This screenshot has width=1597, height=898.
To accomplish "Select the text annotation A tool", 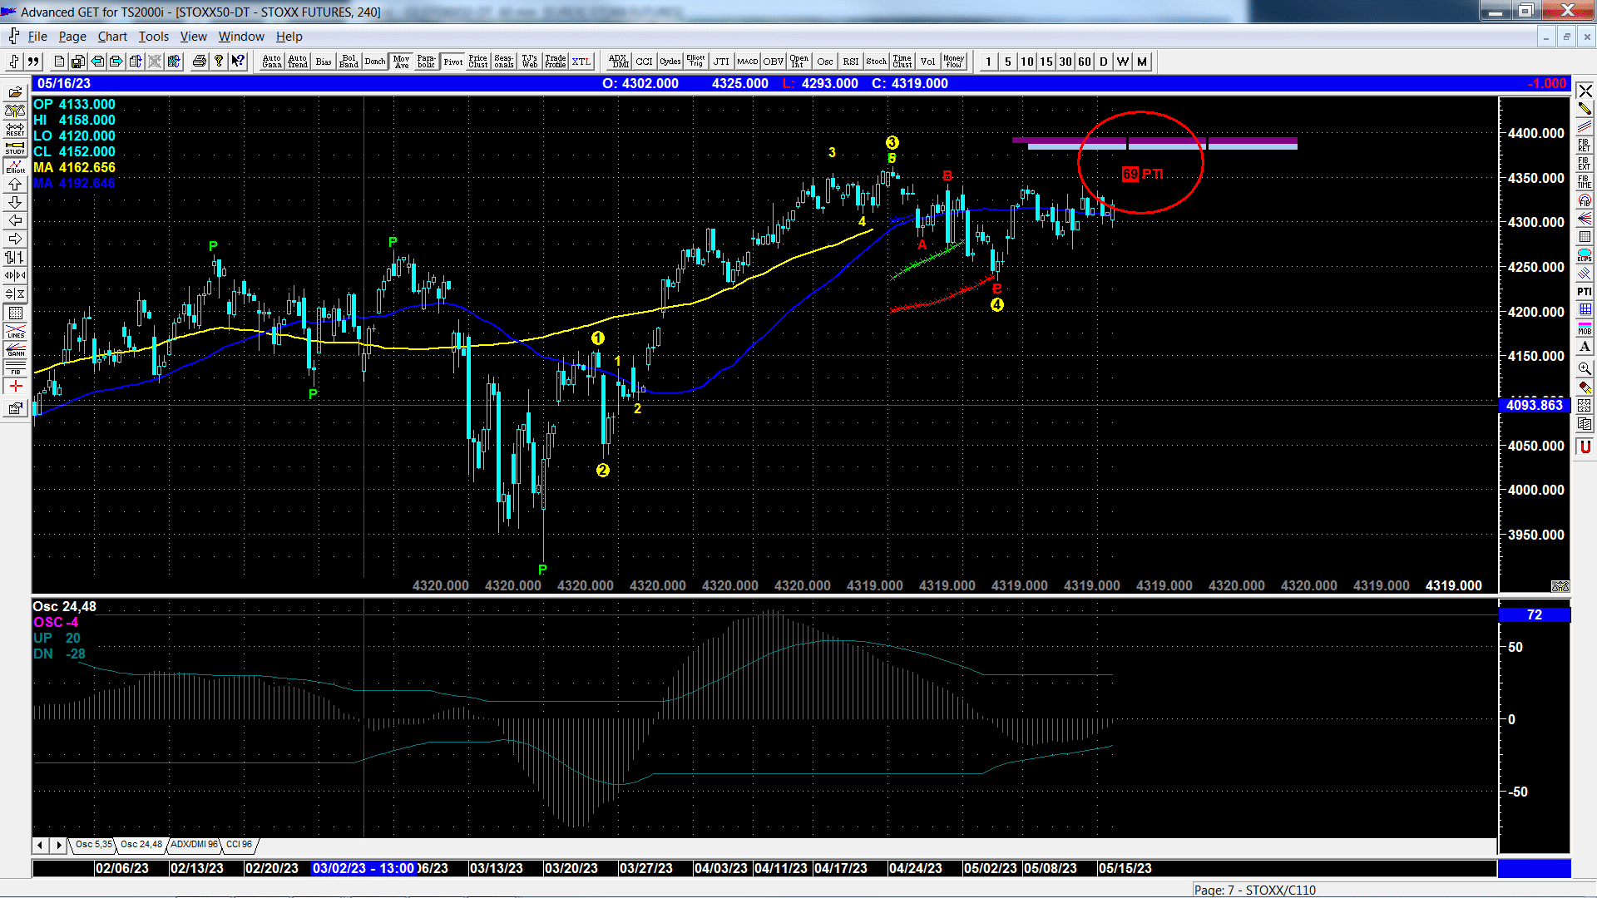I will (x=1585, y=347).
